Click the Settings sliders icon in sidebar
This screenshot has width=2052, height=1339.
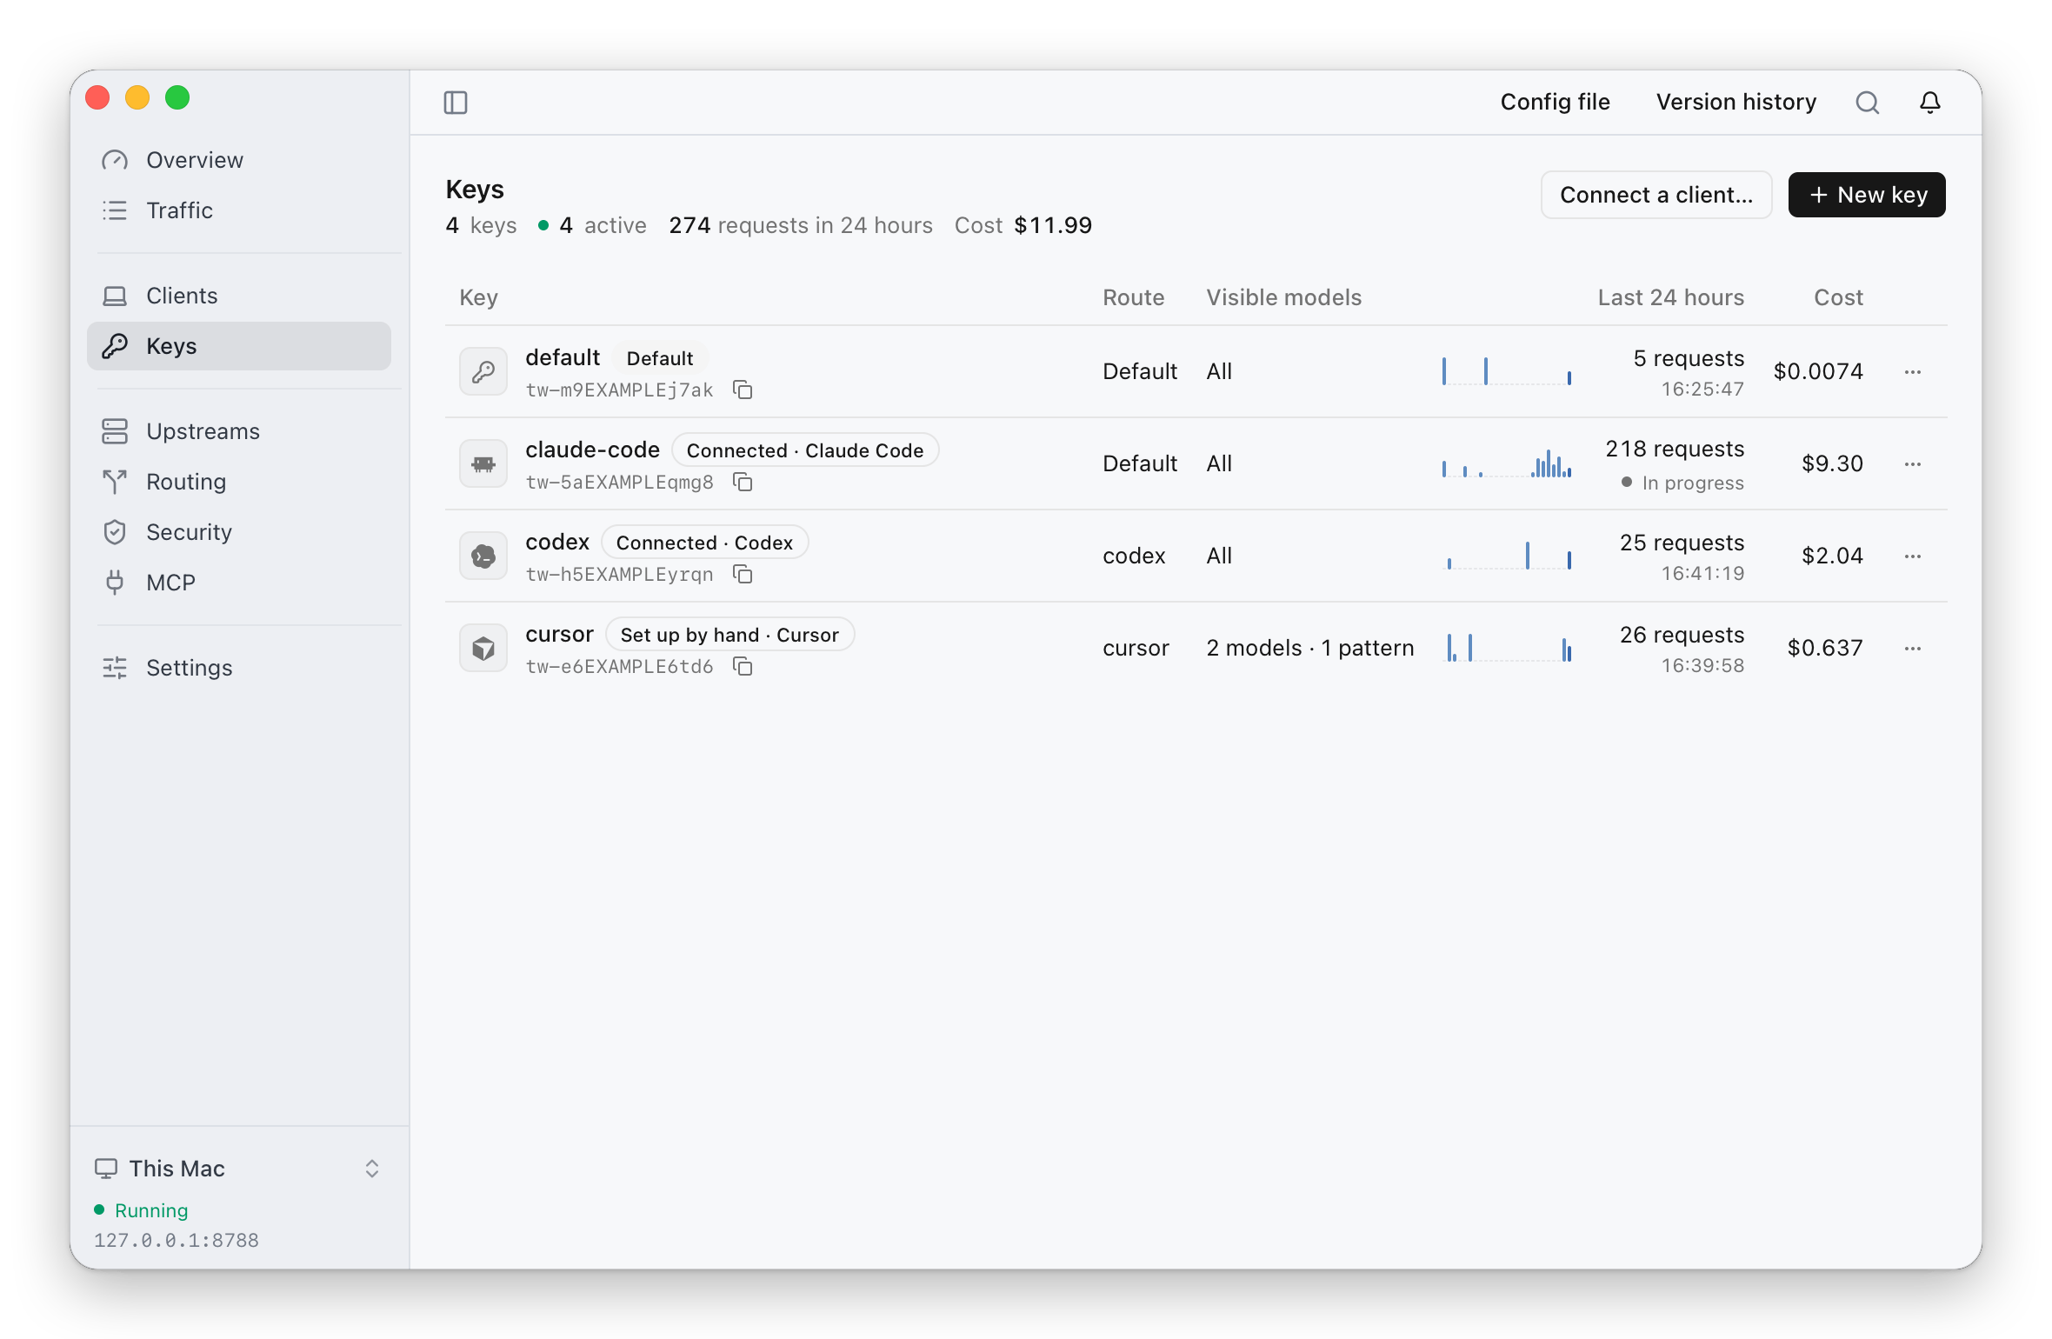[x=115, y=668]
